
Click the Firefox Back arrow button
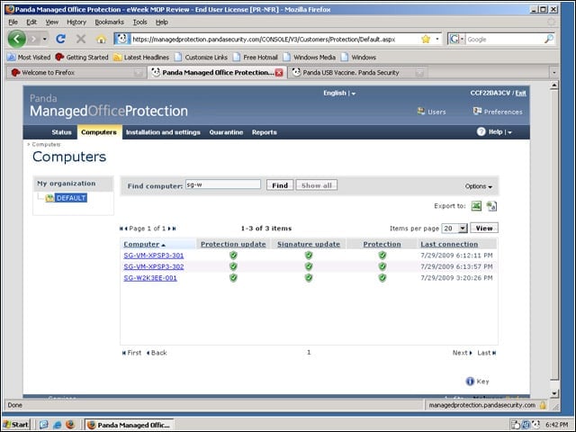point(17,39)
